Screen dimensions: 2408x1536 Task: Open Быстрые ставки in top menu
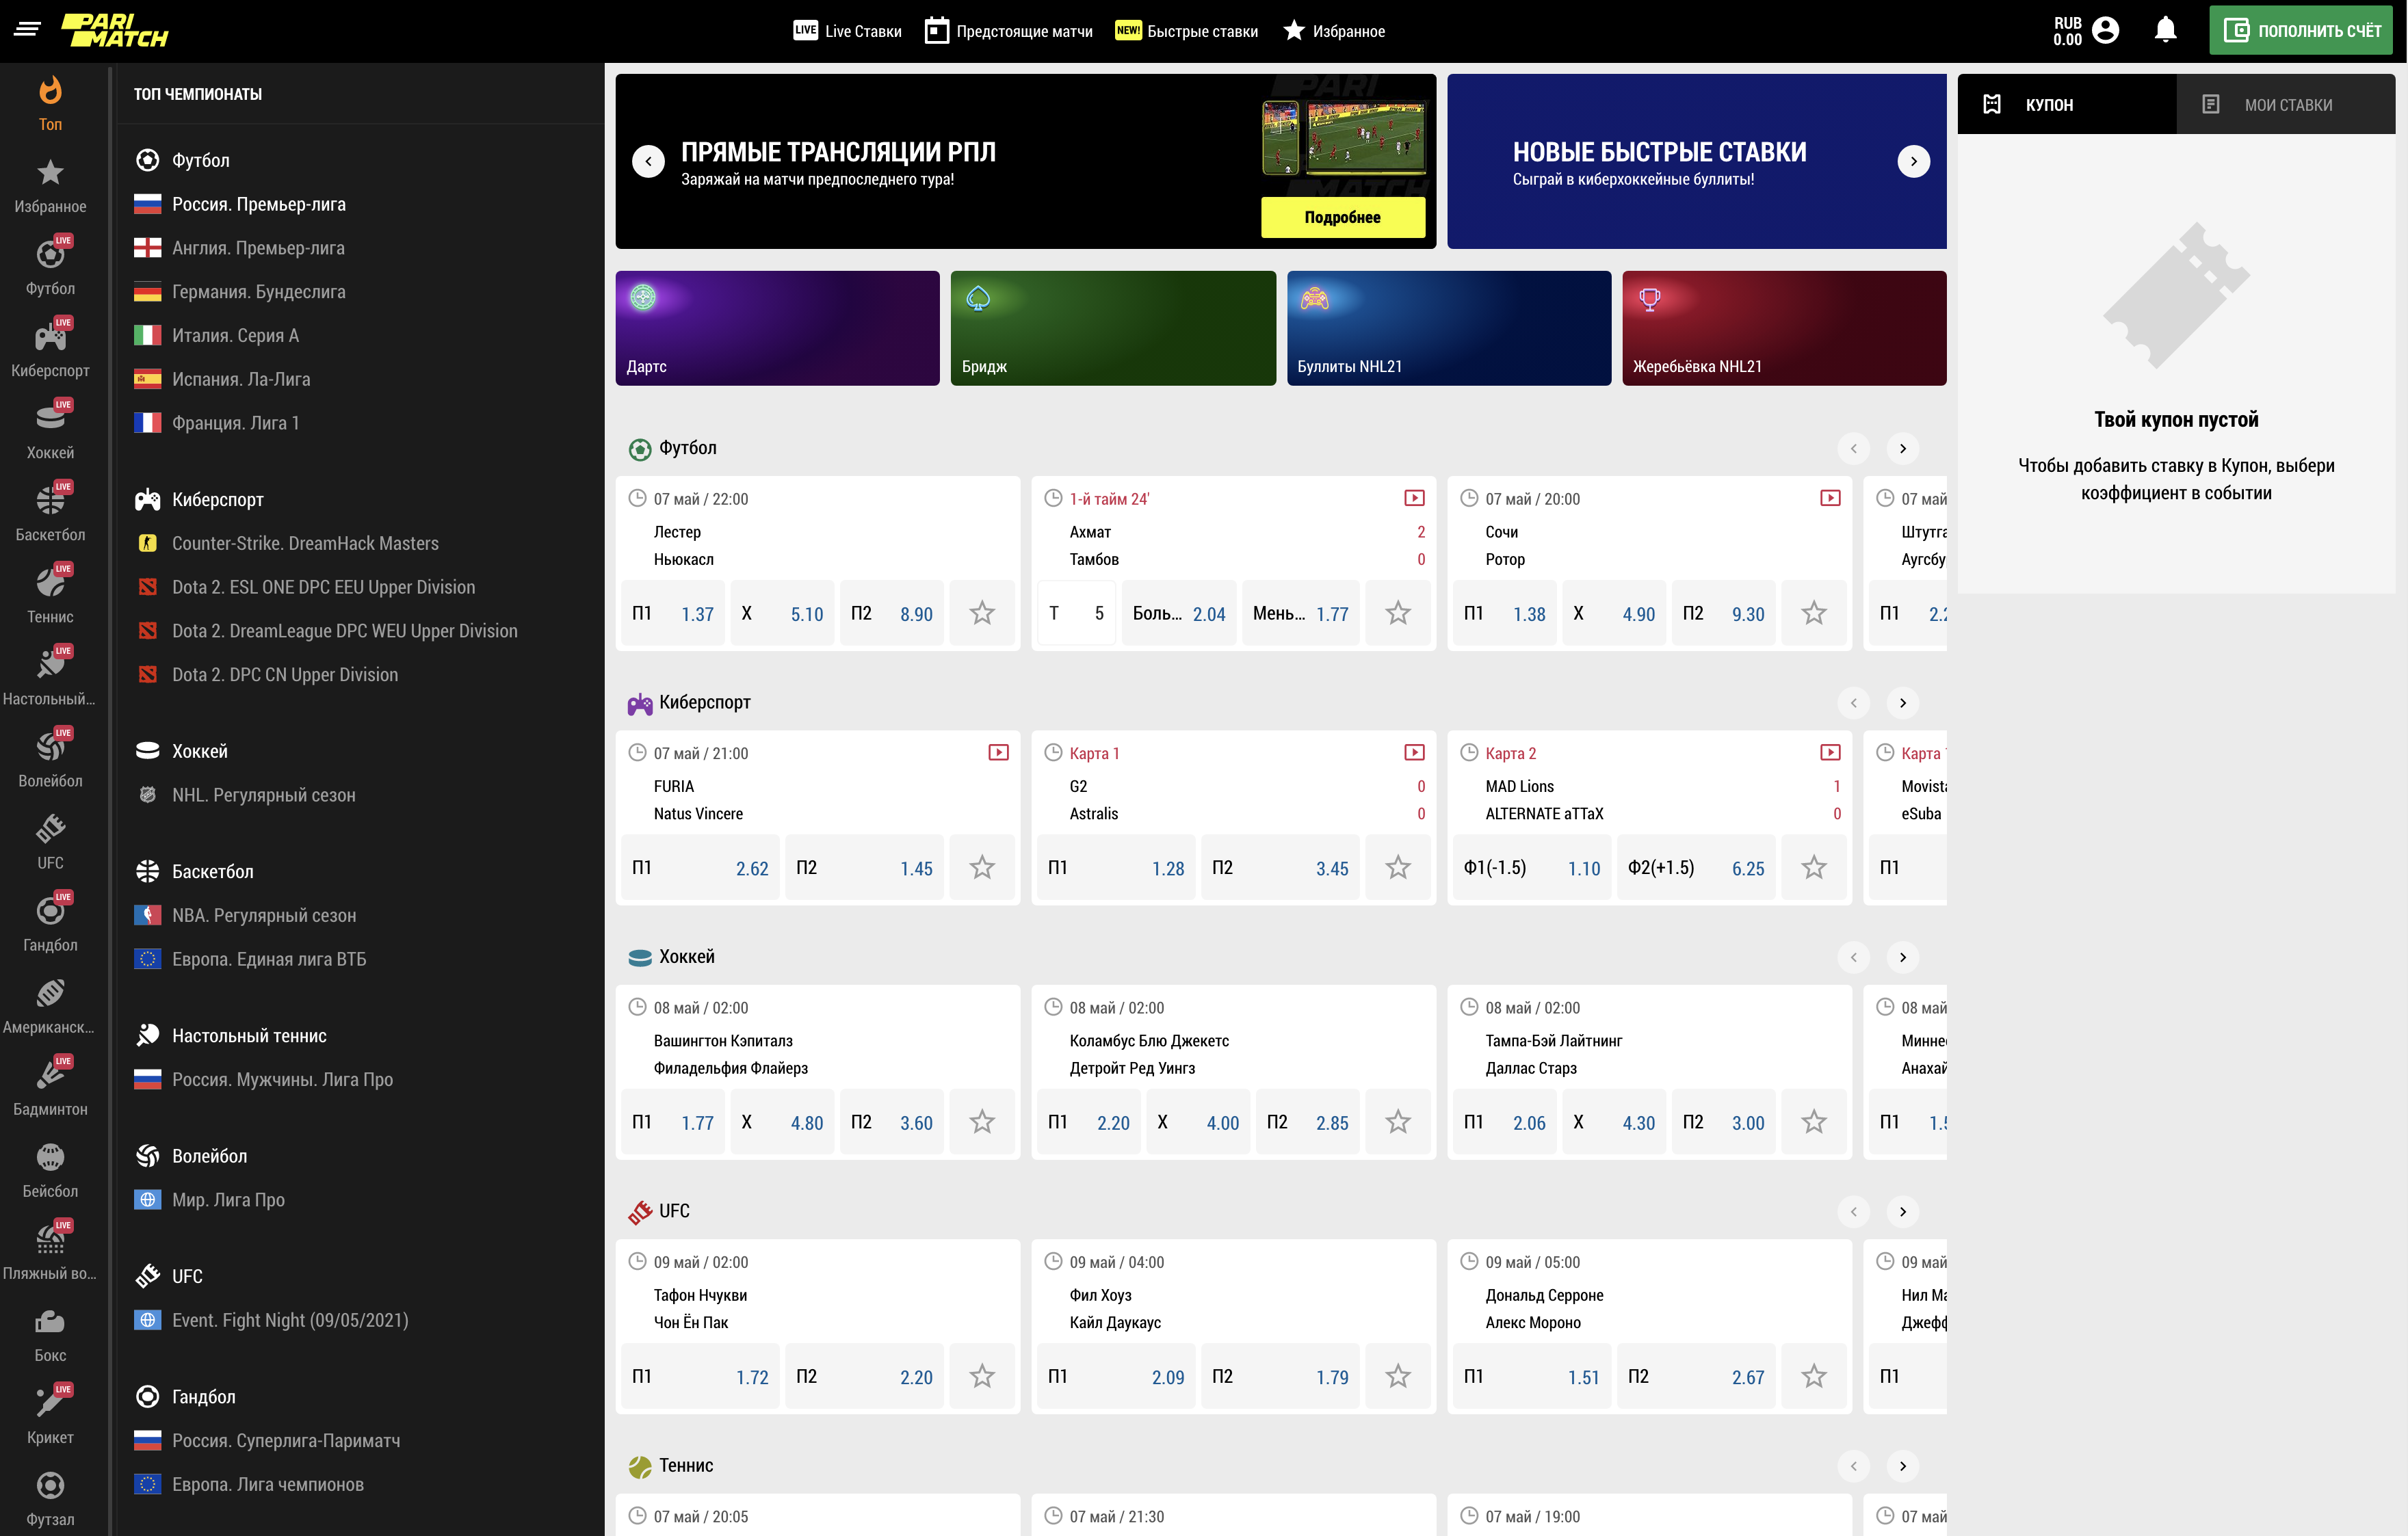click(1186, 31)
